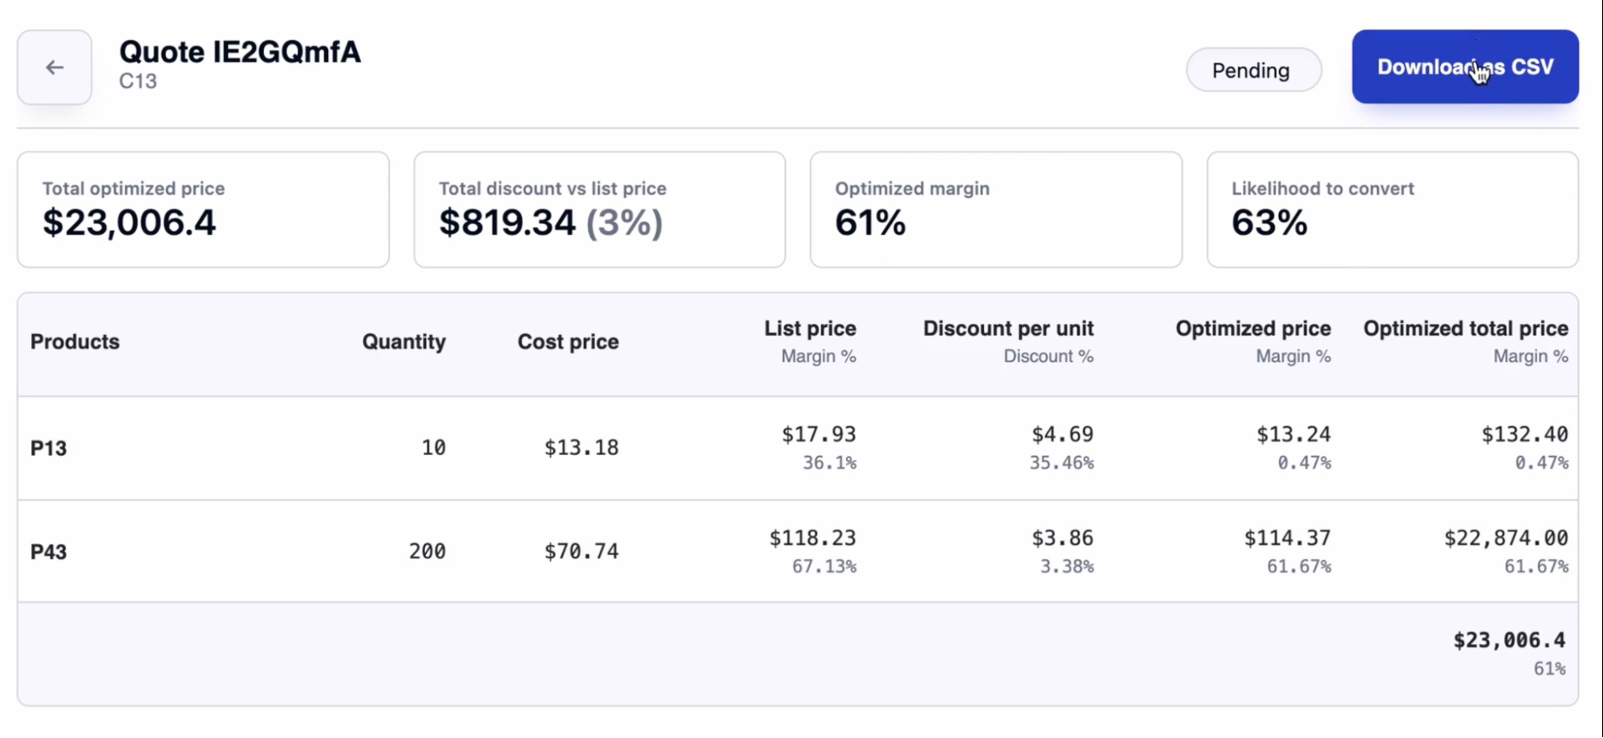Image resolution: width=1603 pixels, height=738 pixels.
Task: Click the Optimized price column header
Action: click(x=1253, y=329)
